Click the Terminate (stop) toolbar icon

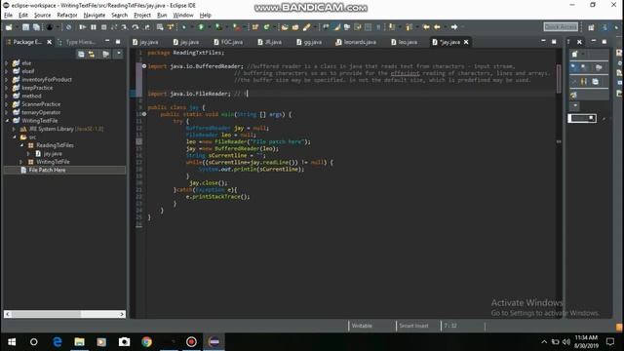[x=103, y=27]
